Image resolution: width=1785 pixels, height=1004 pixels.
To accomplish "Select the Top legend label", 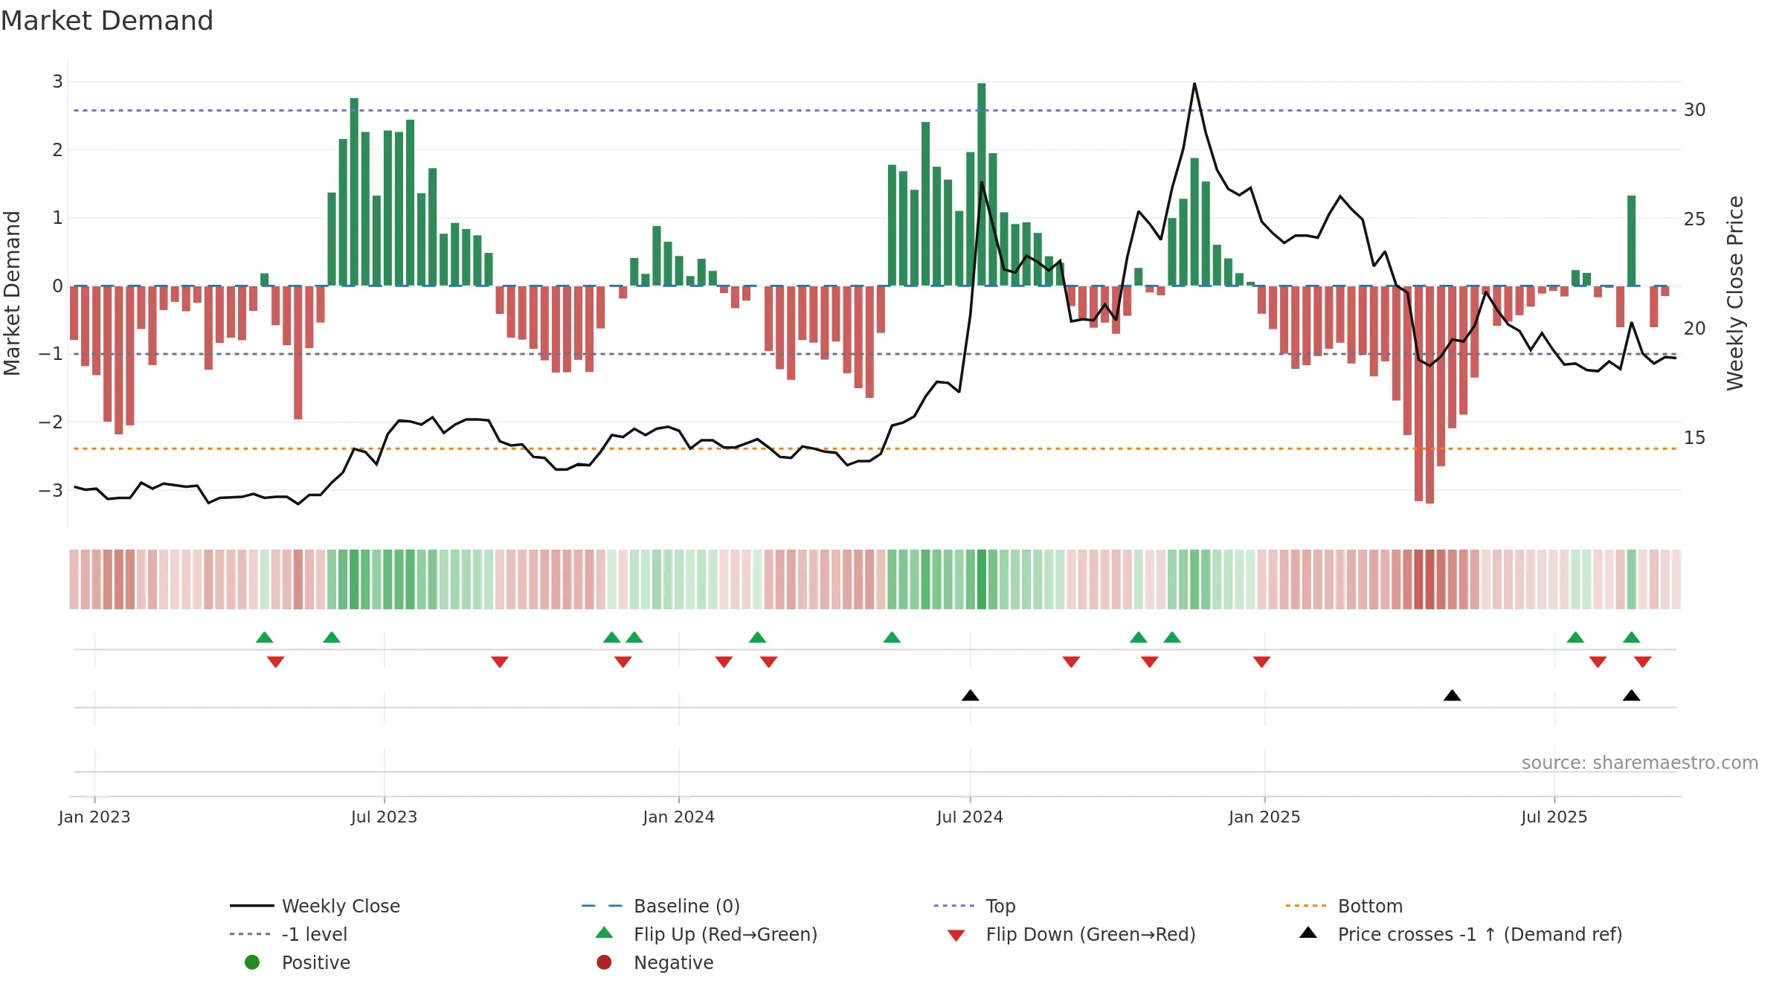I will [x=1000, y=906].
